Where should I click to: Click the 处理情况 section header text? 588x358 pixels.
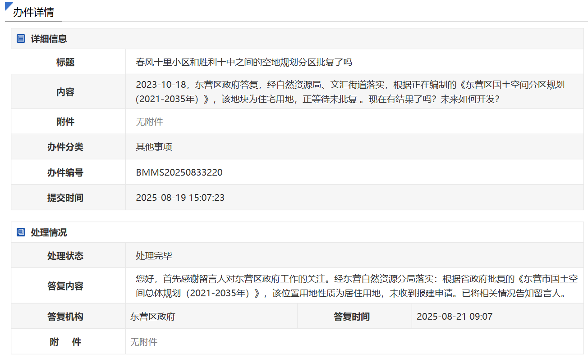(x=49, y=232)
